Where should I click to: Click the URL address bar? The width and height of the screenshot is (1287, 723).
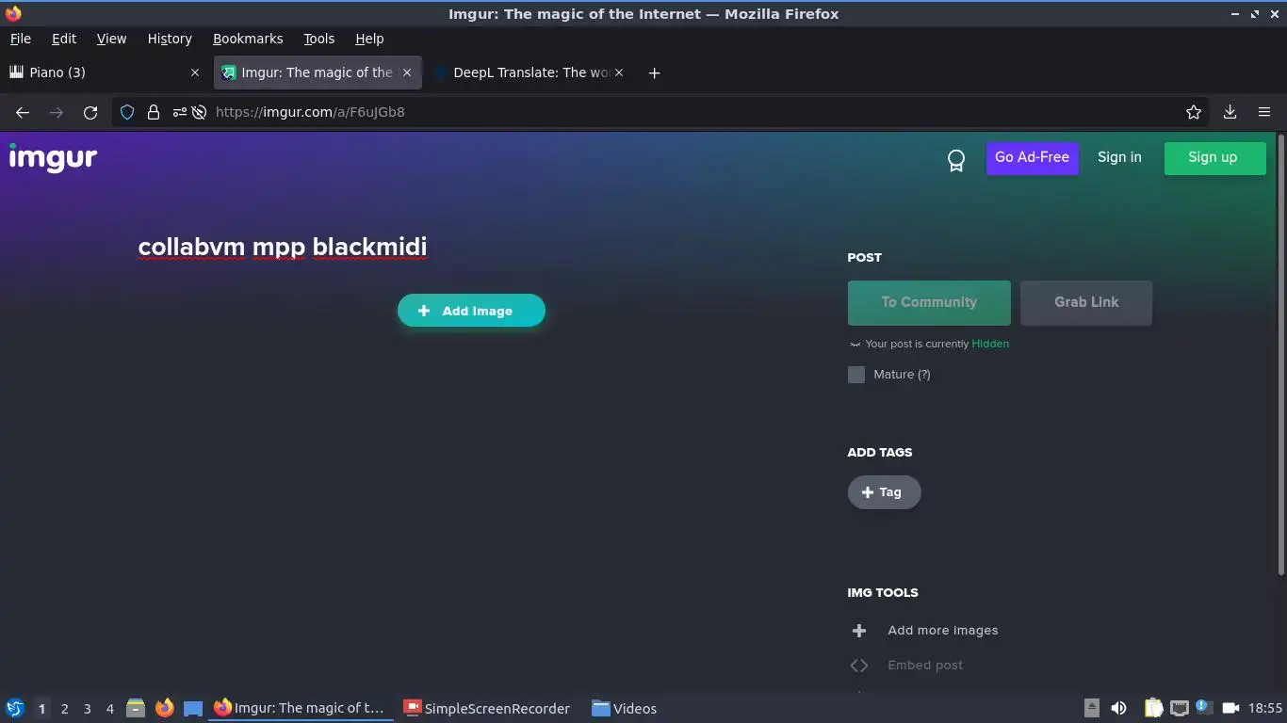pyautogui.click(x=660, y=112)
